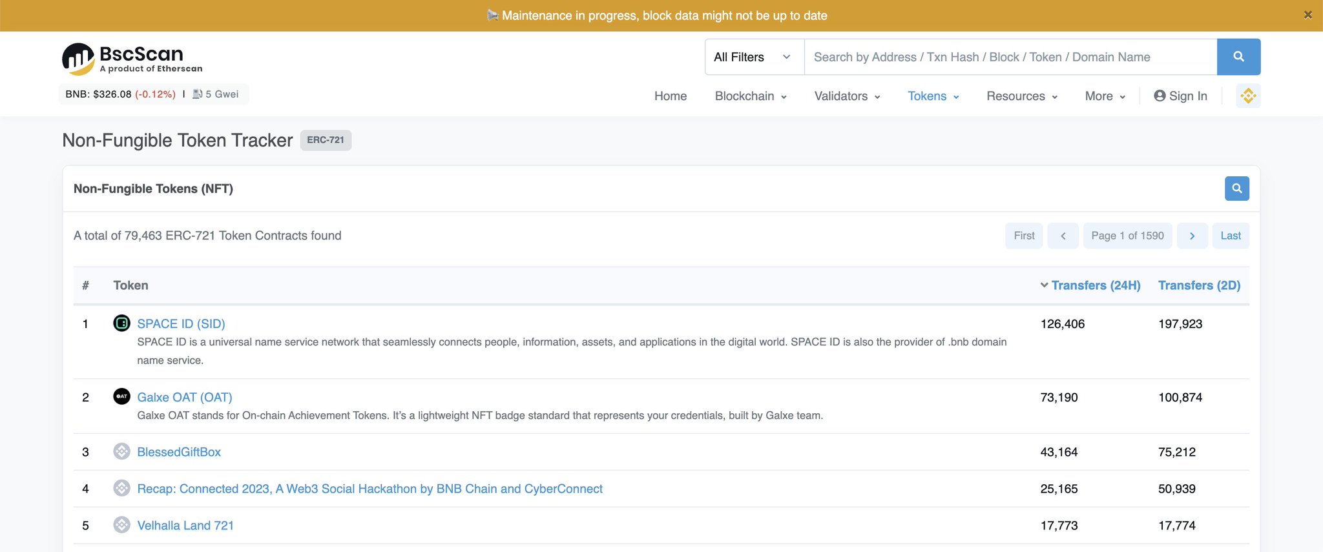Viewport: 1323px width, 552px height.
Task: Open the Galxe OAT (OAT) token link
Action: pos(185,397)
